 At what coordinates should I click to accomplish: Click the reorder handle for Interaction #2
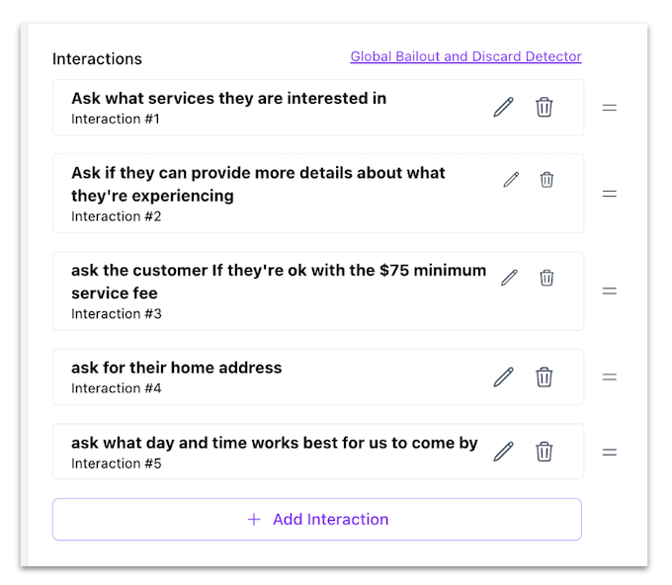pos(610,194)
